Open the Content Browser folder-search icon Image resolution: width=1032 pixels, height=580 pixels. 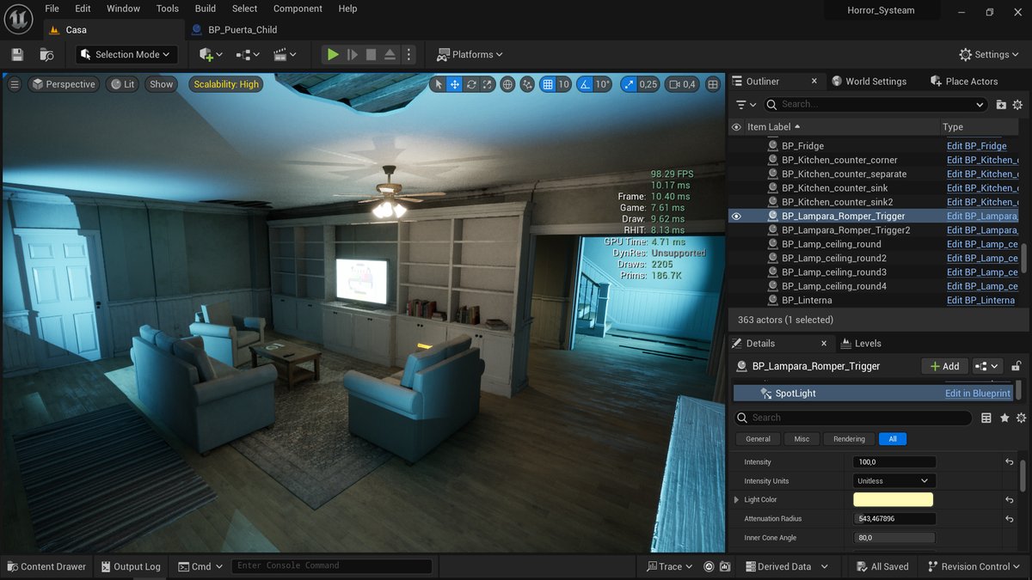46,54
